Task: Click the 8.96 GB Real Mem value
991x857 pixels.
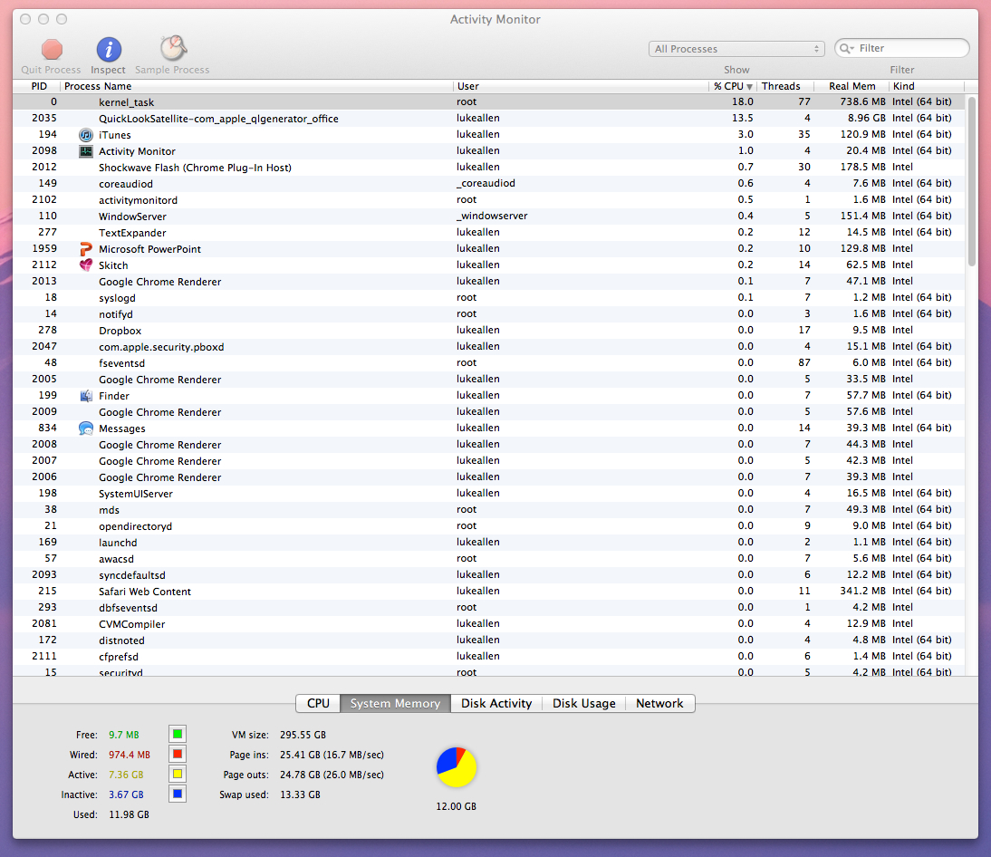Action: 867,118
